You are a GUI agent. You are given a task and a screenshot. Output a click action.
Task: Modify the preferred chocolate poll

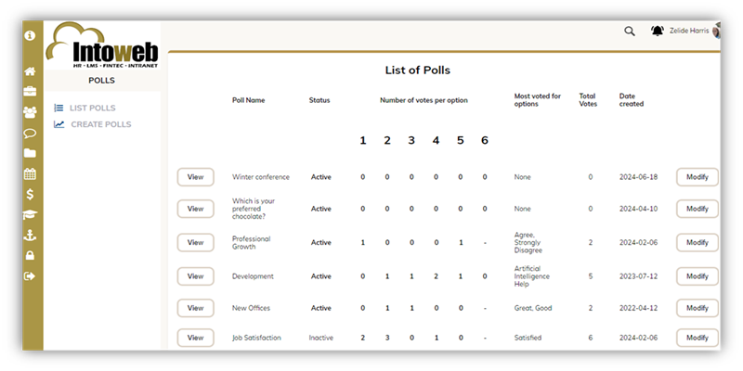[697, 209]
